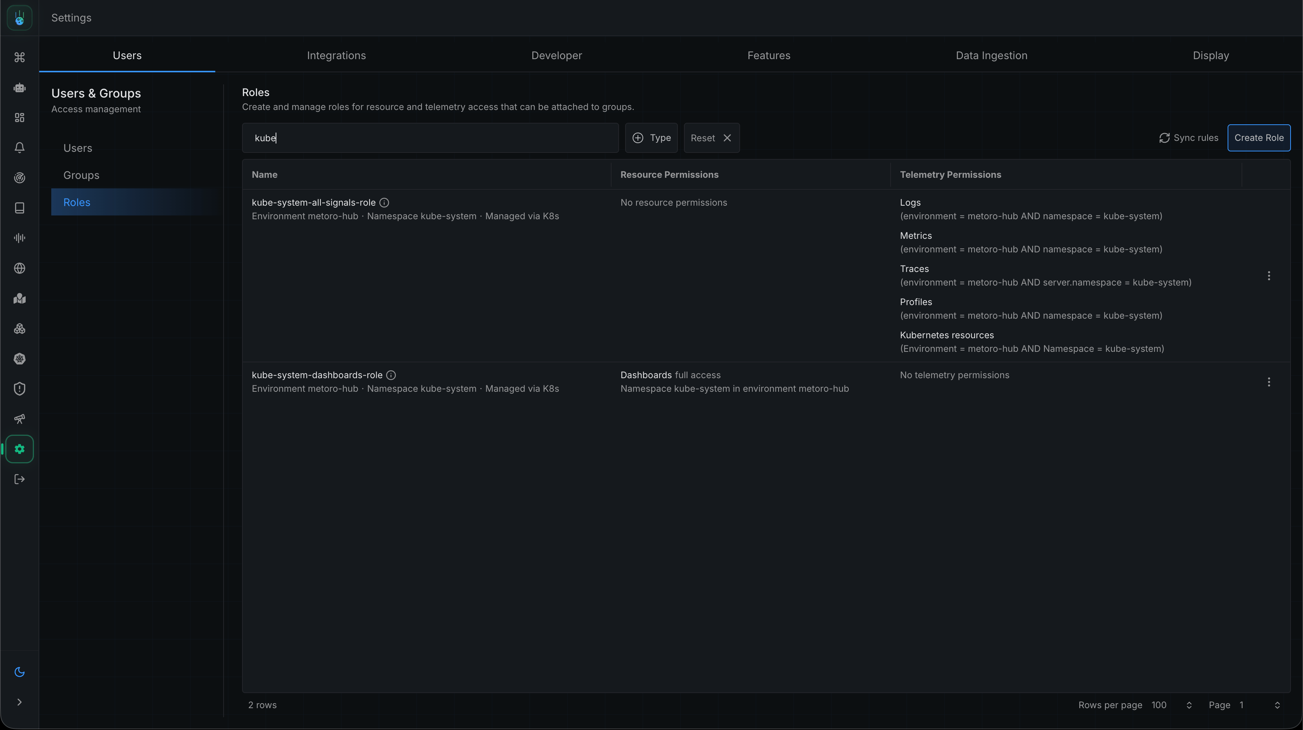Show info for kube-system-dashboards-role
This screenshot has width=1303, height=730.
pyautogui.click(x=391, y=375)
